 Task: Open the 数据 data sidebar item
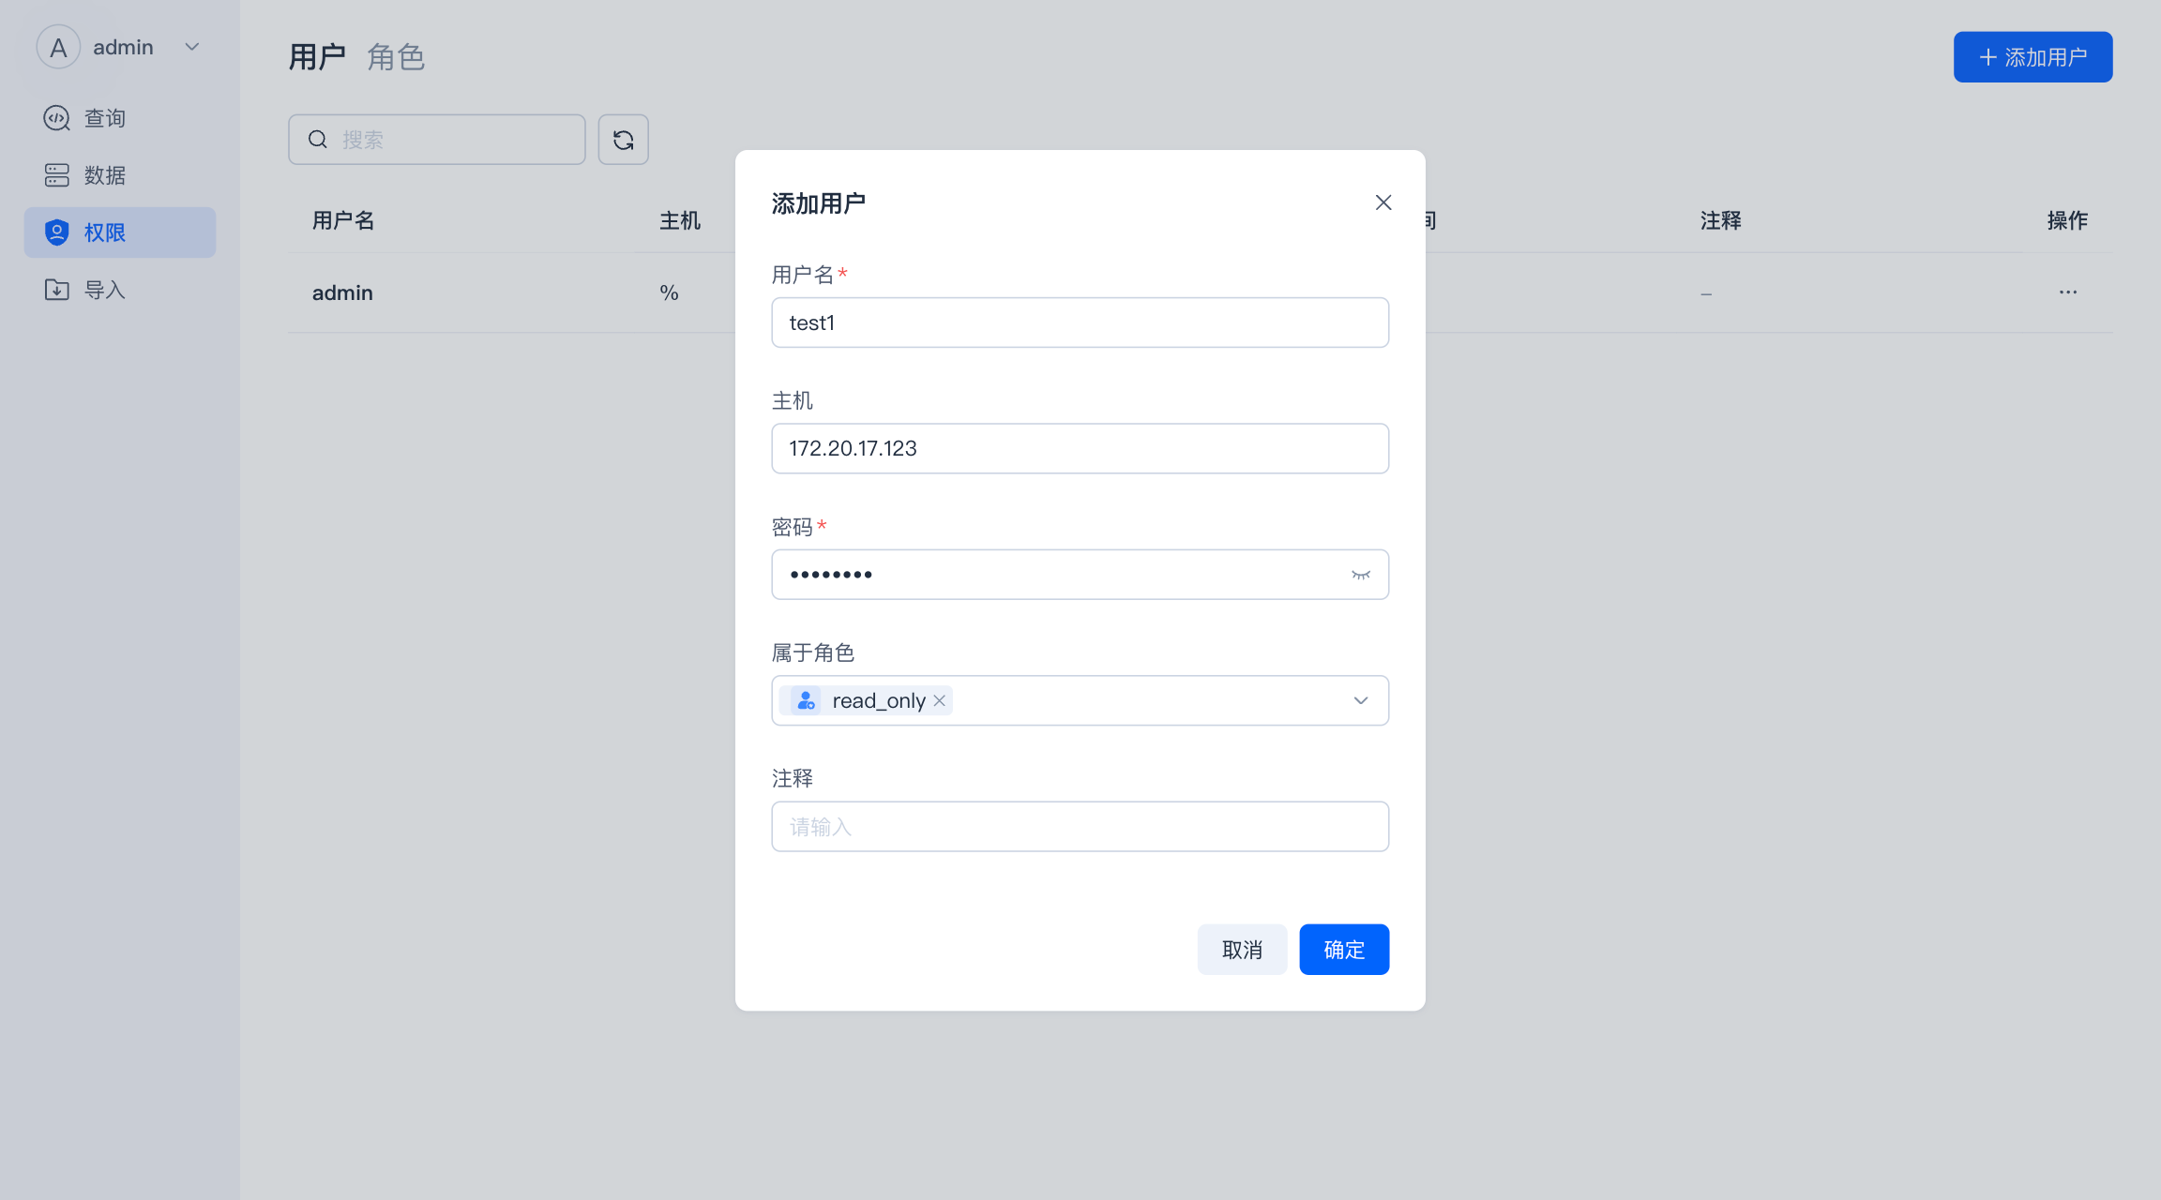(103, 175)
